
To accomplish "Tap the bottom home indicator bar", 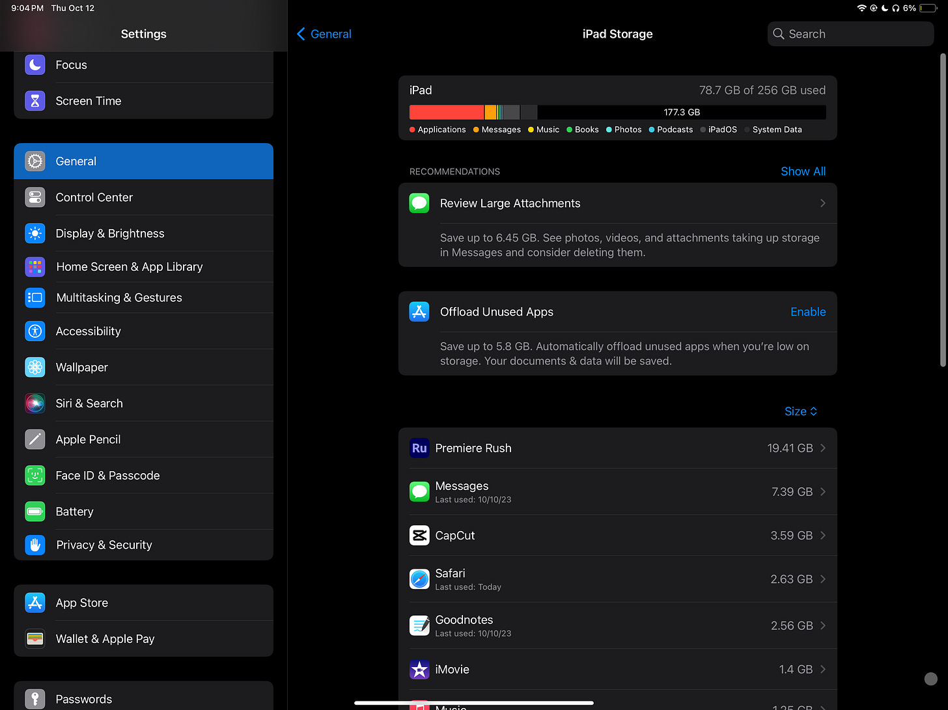I will [474, 703].
